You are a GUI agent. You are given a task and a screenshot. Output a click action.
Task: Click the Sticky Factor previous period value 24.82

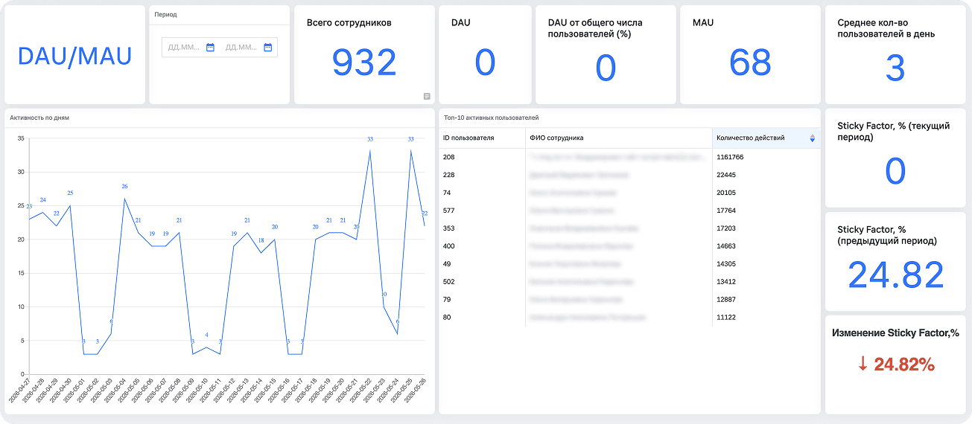(895, 275)
